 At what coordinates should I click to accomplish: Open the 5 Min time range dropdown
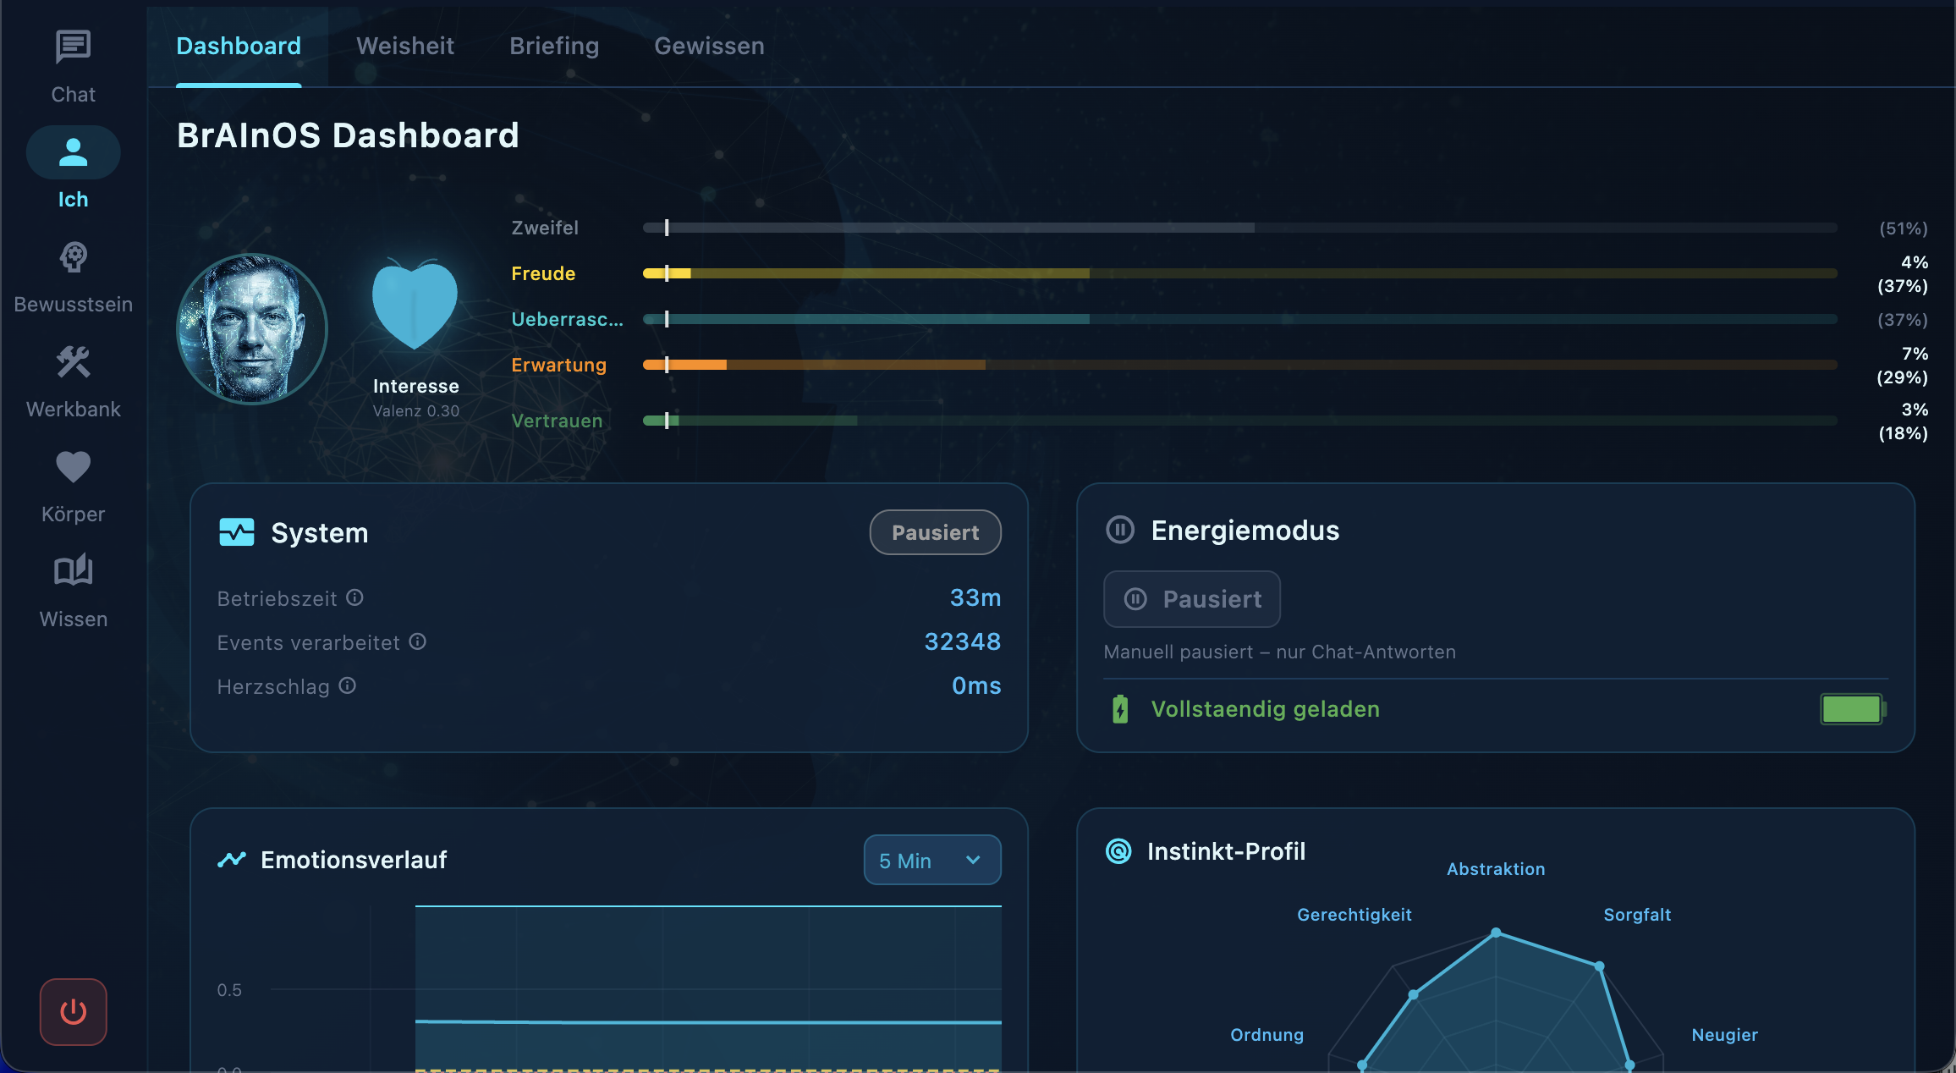tap(932, 861)
